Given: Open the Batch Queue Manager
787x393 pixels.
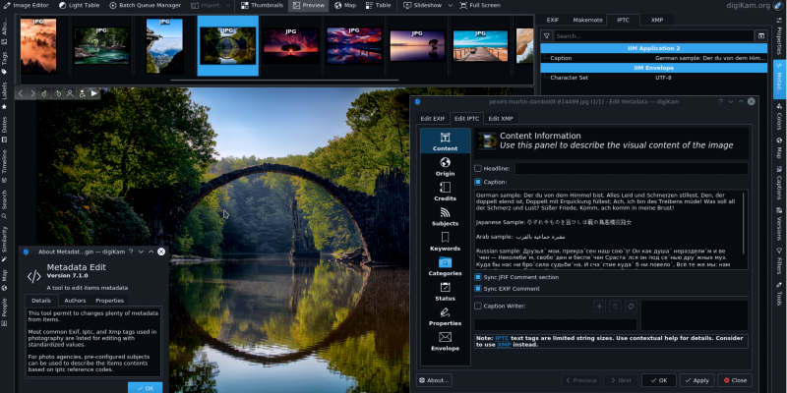Looking at the screenshot, I should tap(144, 5).
